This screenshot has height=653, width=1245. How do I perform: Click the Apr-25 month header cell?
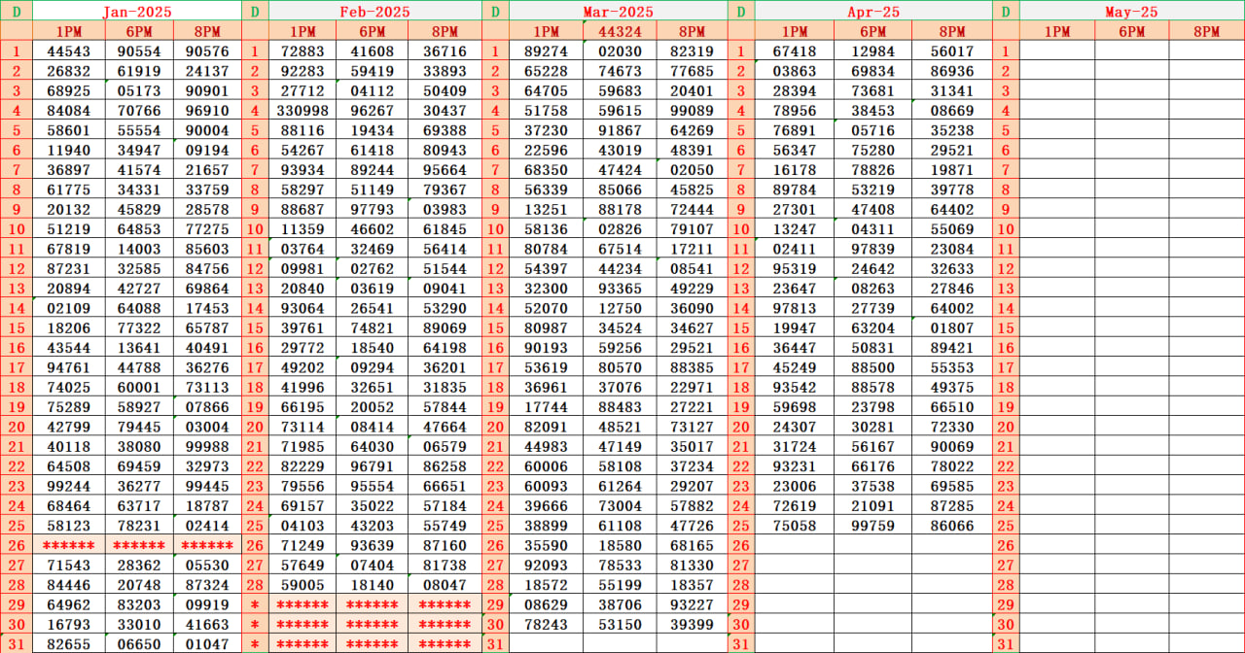click(x=872, y=11)
